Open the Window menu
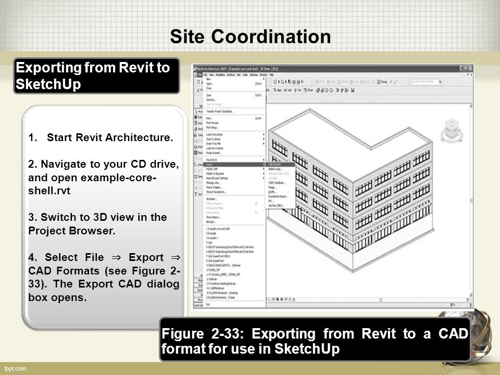The image size is (500, 375). click(x=264, y=74)
